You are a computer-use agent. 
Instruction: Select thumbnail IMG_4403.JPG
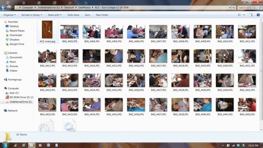(x=69, y=32)
